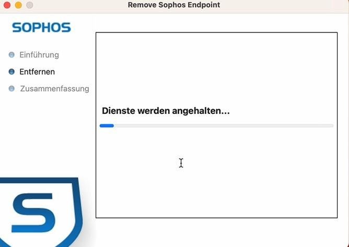
Task: Click the active bullet beside Entfernen
Action: [x=11, y=72]
